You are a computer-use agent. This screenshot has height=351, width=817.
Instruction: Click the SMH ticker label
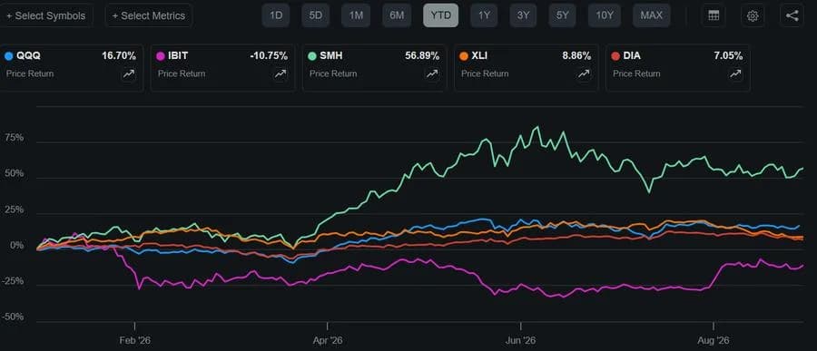point(330,56)
